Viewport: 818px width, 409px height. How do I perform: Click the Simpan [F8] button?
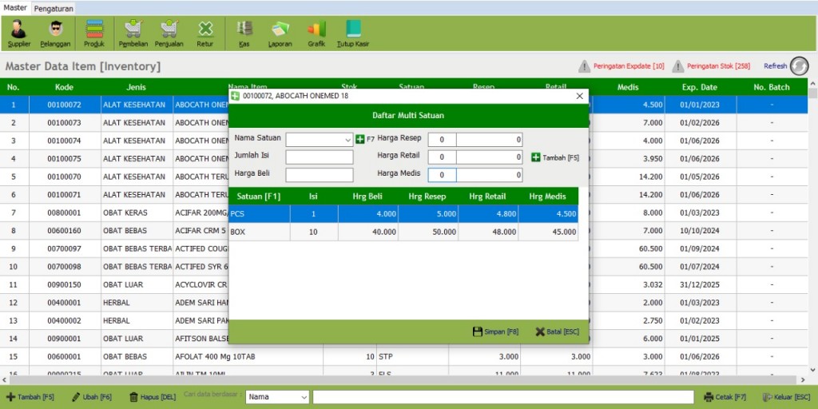tap(496, 332)
